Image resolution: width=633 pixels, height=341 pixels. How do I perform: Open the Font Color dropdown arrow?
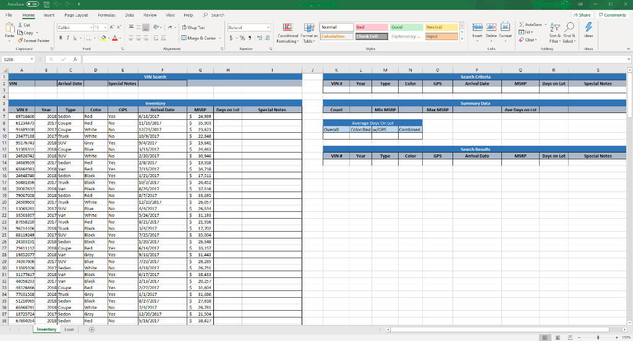click(120, 38)
